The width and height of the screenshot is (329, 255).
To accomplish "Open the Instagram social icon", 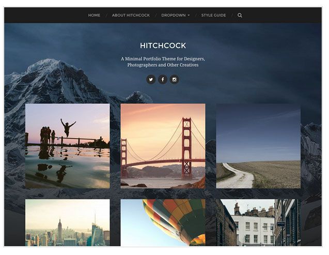I will 175,80.
